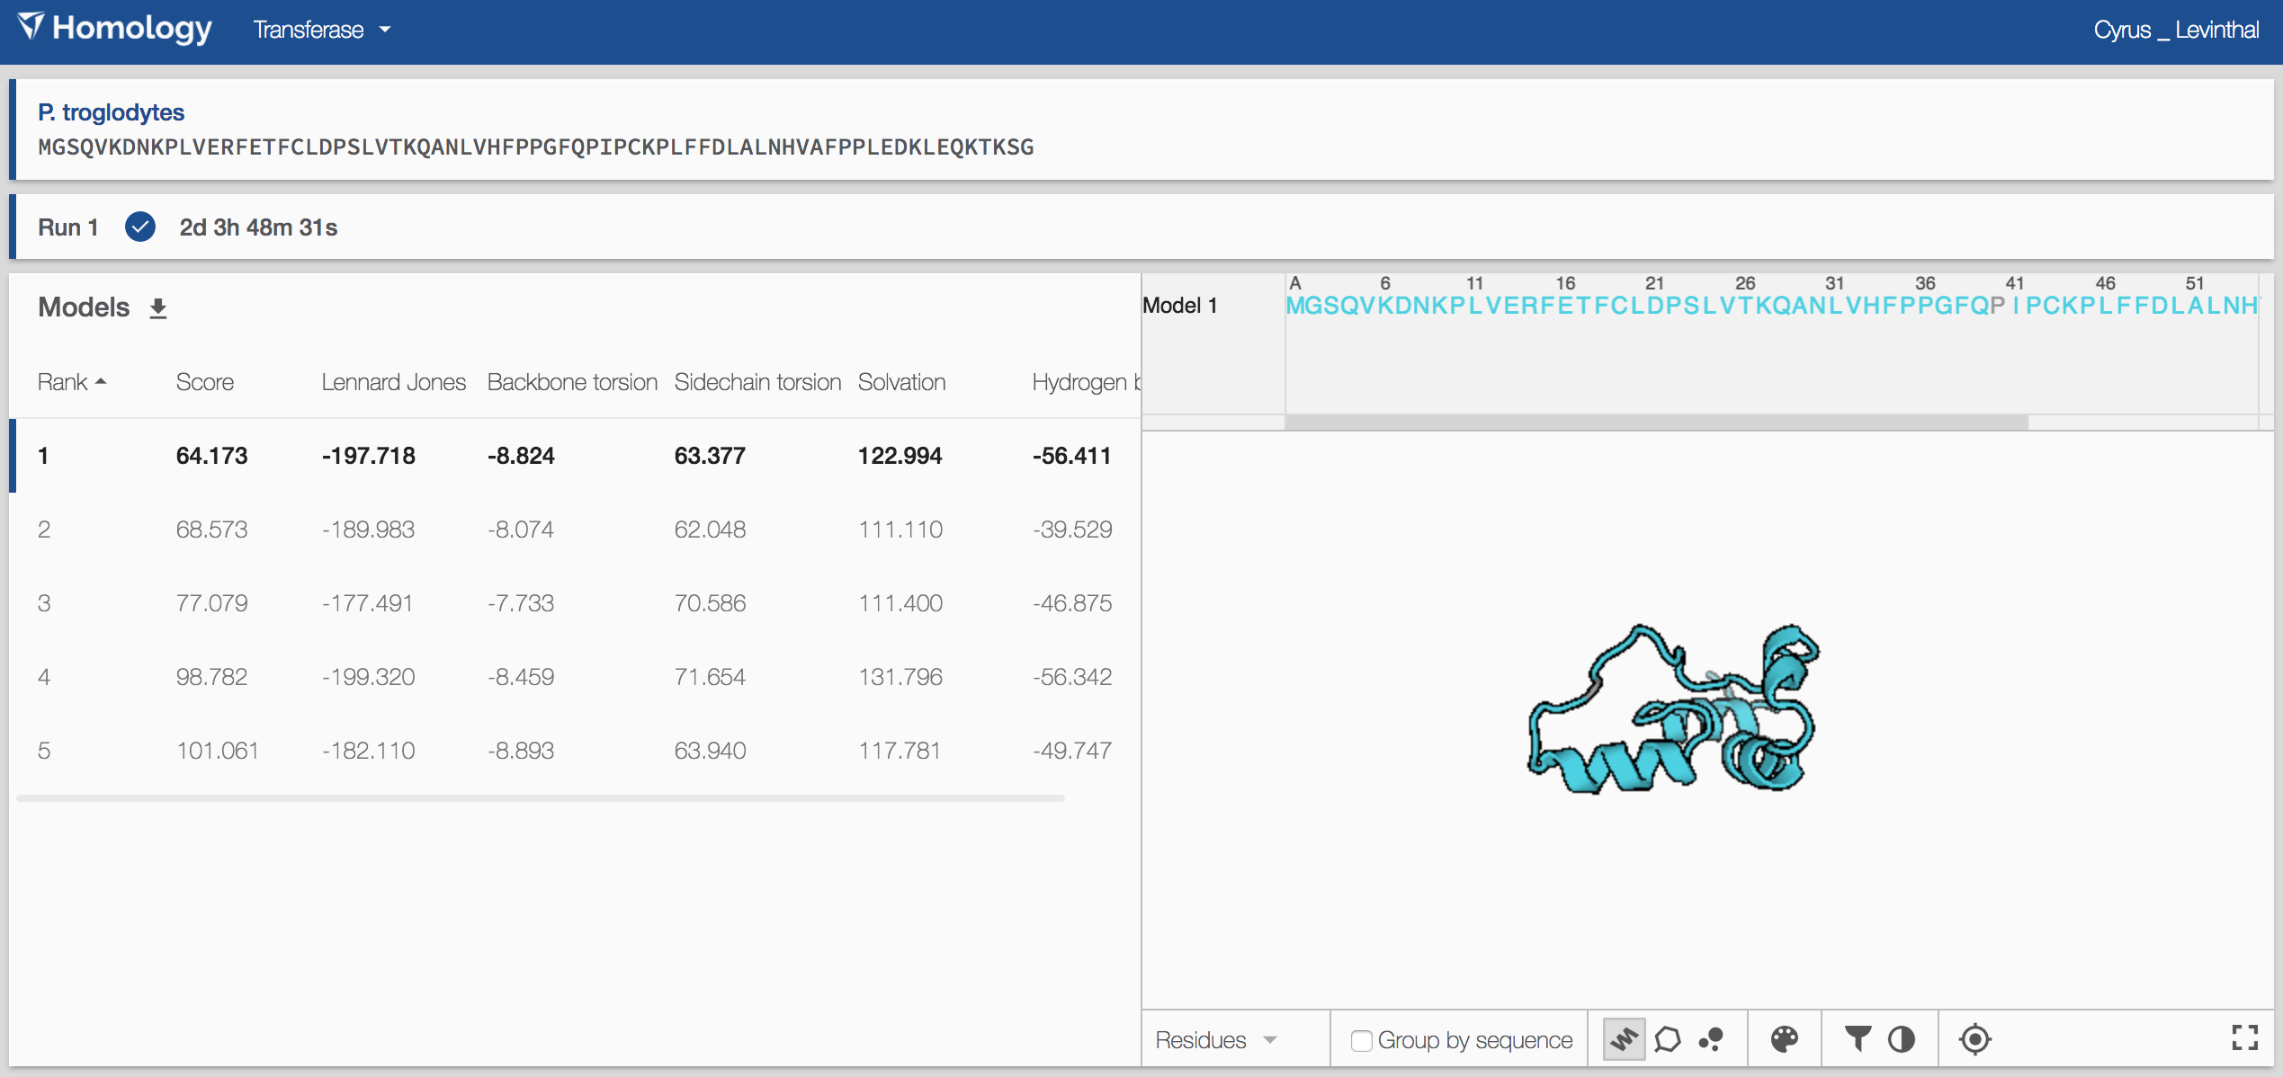2283x1077 pixels.
Task: Select model row ranked 3
Action: pos(576,603)
